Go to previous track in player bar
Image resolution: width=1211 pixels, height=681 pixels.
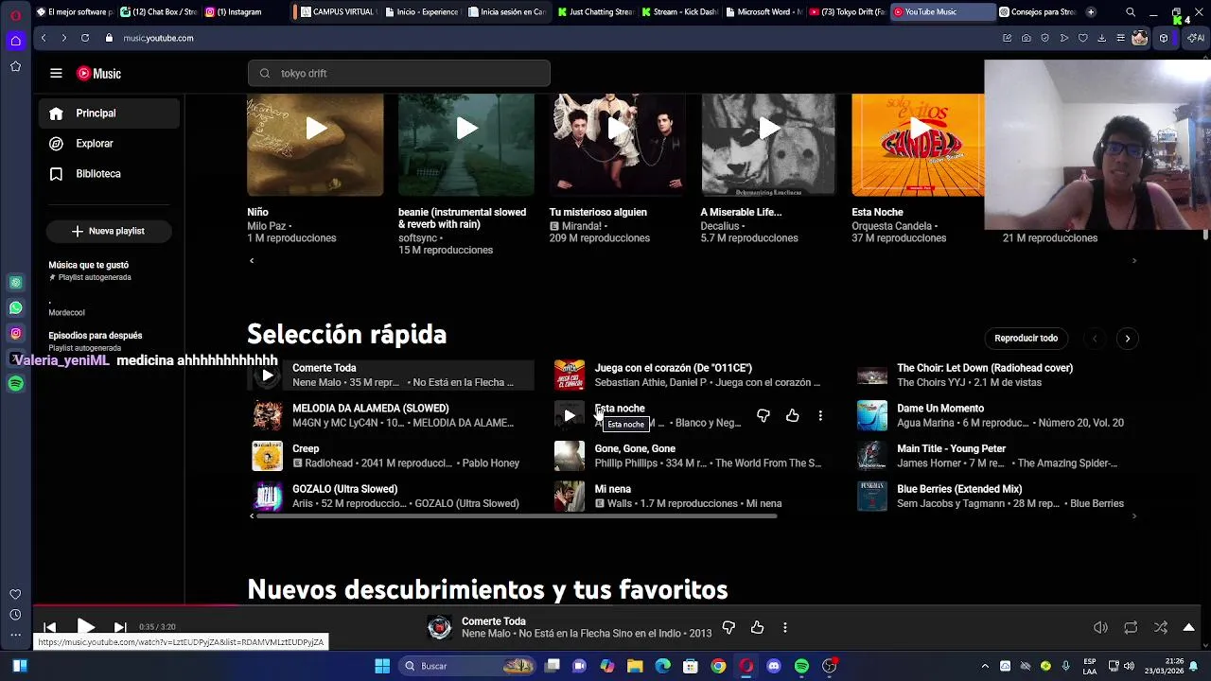click(50, 627)
